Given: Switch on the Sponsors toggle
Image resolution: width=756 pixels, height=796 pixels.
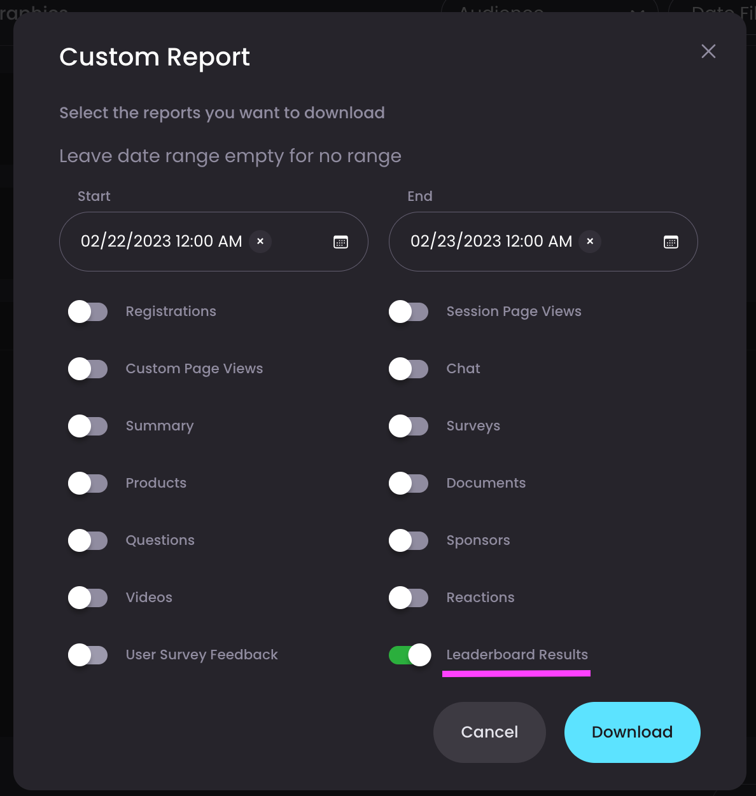Looking at the screenshot, I should click(409, 540).
